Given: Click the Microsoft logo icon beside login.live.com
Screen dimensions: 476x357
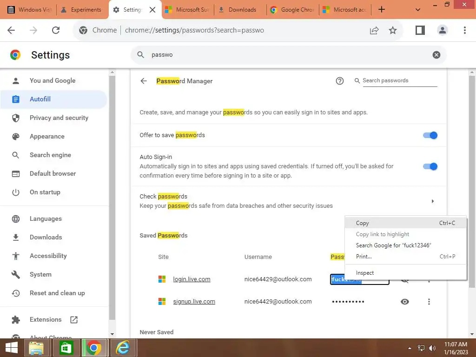Looking at the screenshot, I should tap(162, 279).
